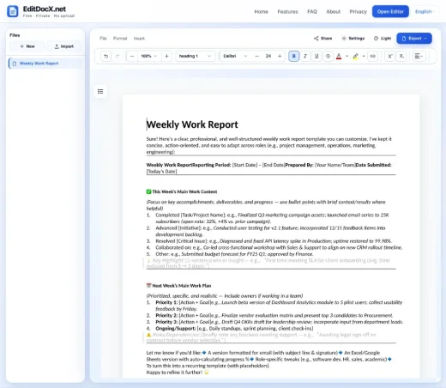The image size is (446, 388).
Task: Open the Privacy page
Action: click(358, 11)
